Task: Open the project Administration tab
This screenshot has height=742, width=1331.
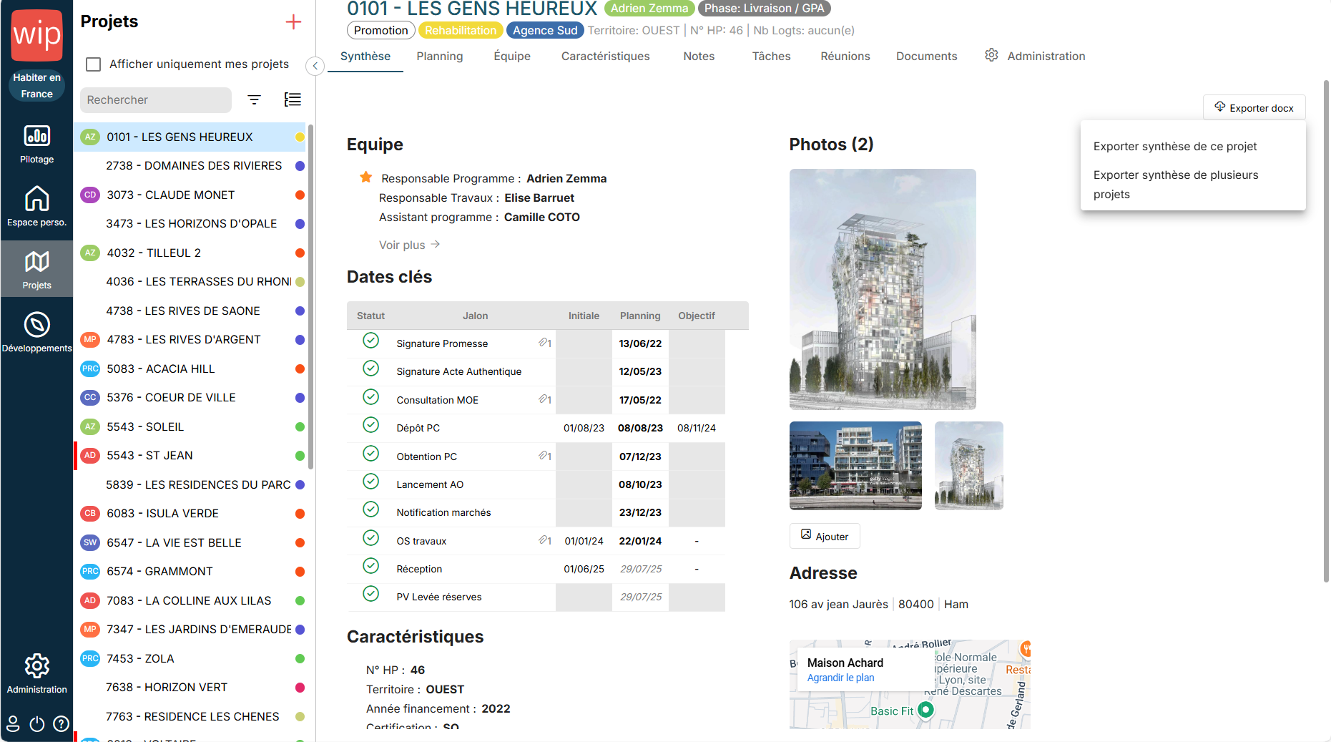Action: (x=1035, y=56)
